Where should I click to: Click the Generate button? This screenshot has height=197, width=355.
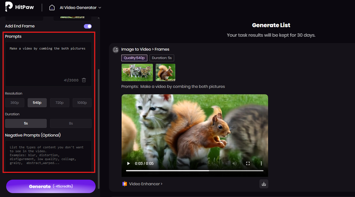coord(51,186)
